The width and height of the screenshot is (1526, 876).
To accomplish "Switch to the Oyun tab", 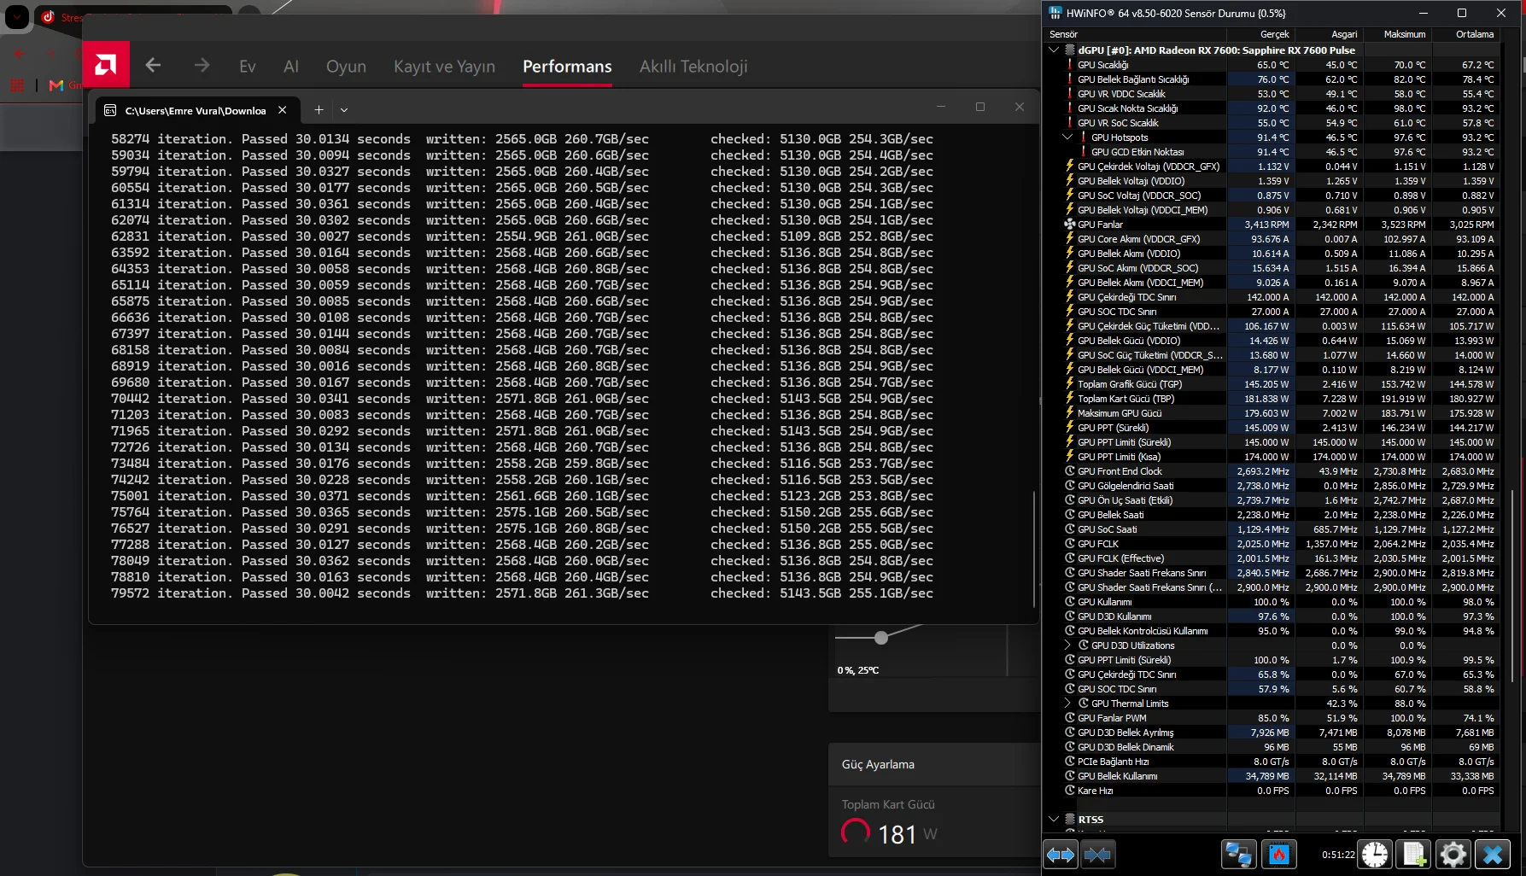I will [346, 66].
